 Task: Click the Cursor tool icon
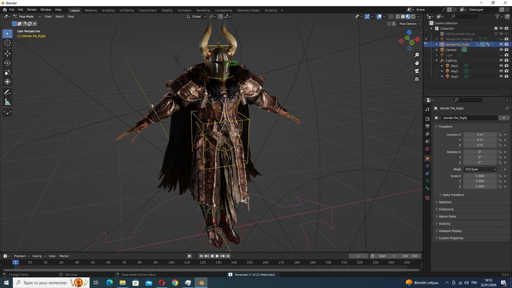7,43
